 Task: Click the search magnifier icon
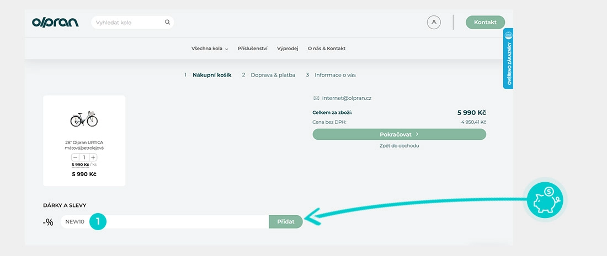167,22
